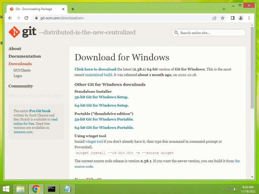The height and width of the screenshot is (194, 259).
Task: Open the notepad taskbar icon
Action: point(67,189)
